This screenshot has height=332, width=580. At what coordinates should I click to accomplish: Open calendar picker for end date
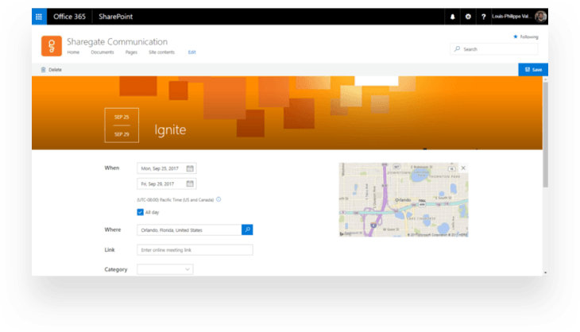(x=190, y=183)
